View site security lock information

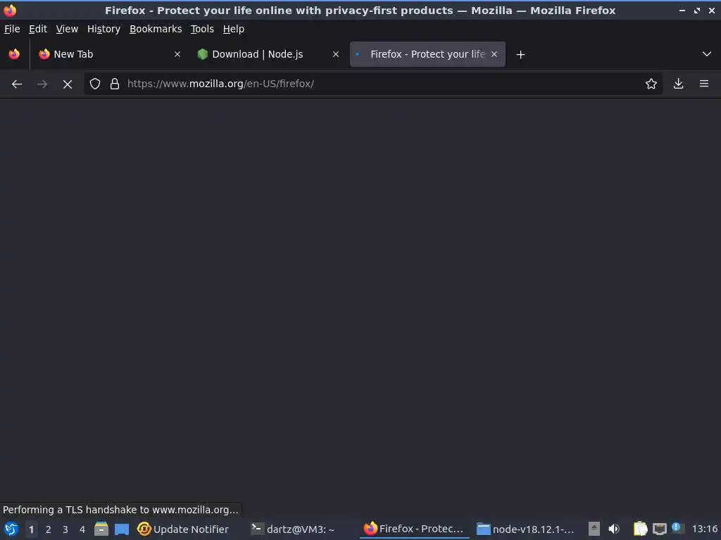pyautogui.click(x=115, y=84)
